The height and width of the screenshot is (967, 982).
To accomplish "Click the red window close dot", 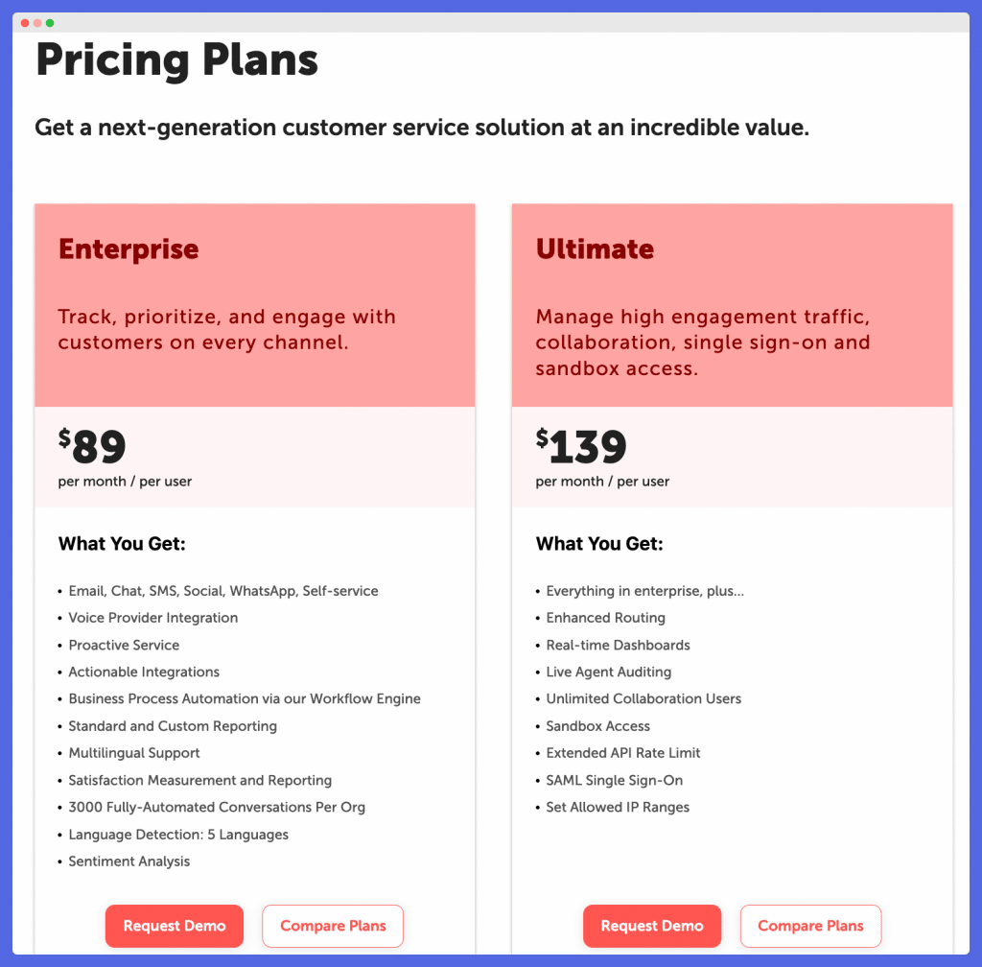I will pos(25,23).
